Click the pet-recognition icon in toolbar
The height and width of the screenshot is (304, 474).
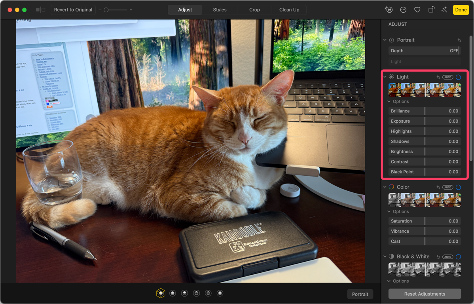[389, 10]
